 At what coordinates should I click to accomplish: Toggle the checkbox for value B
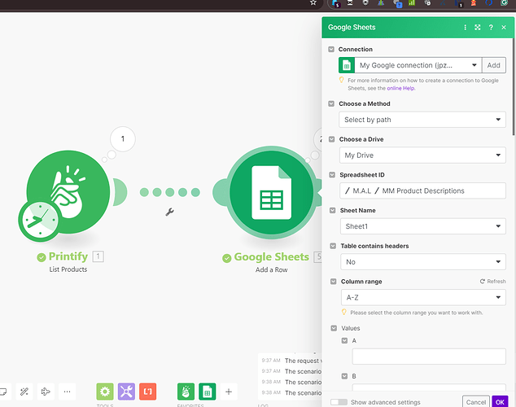pos(344,376)
